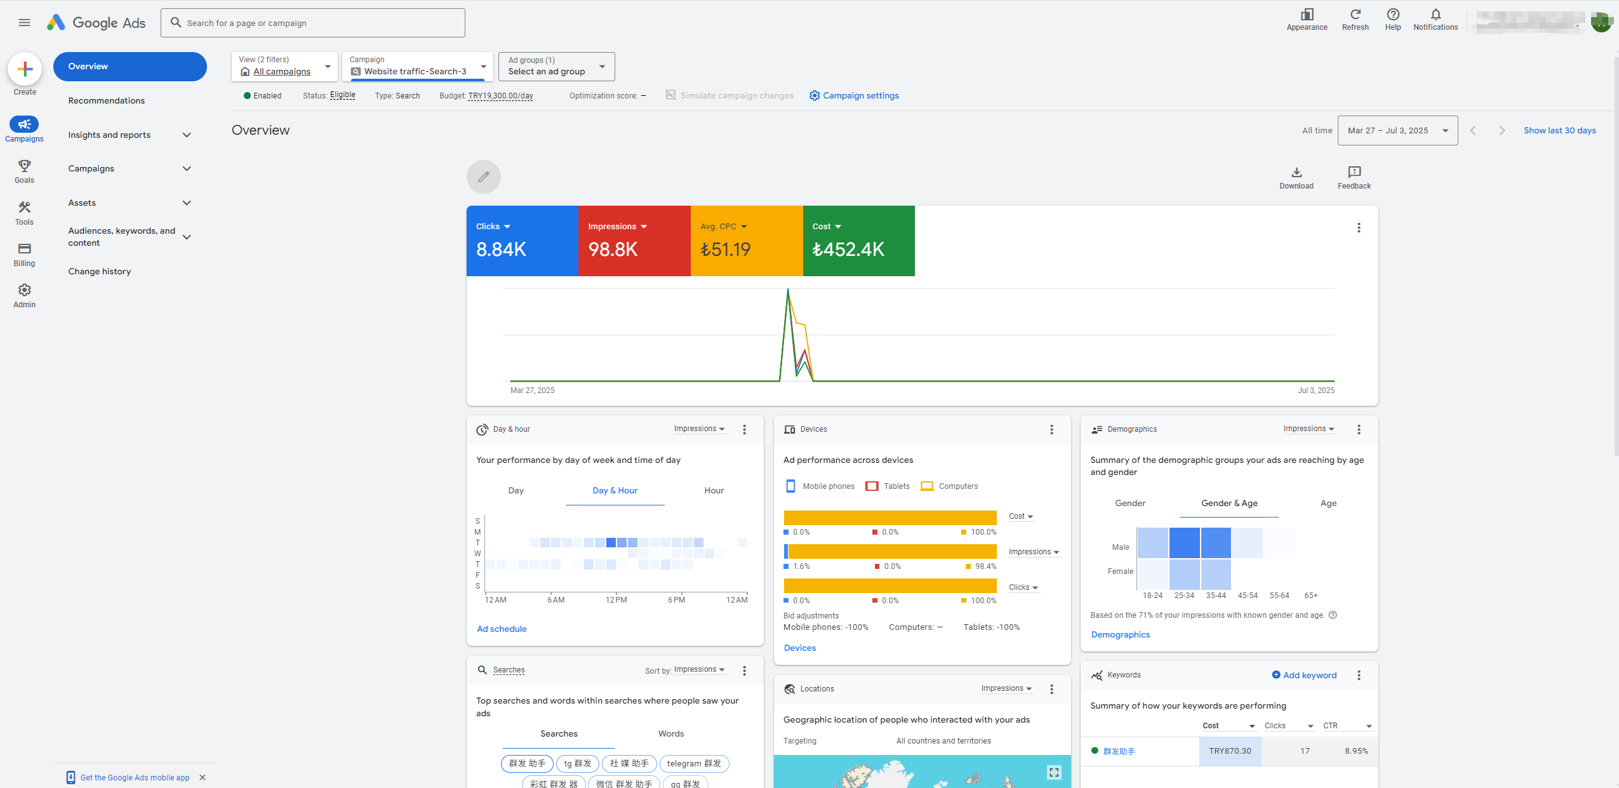1619x788 pixels.
Task: Select the Overview sidebar item
Action: click(130, 66)
